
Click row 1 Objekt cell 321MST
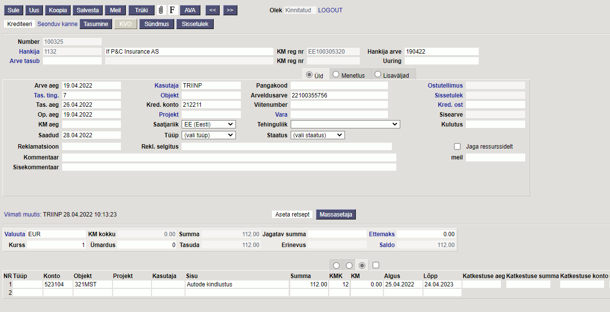tap(92, 284)
